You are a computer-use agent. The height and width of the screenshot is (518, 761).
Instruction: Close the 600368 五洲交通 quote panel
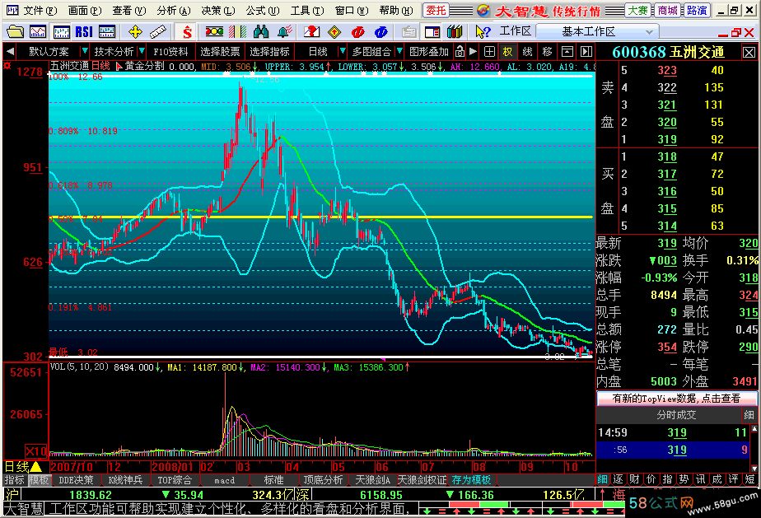[749, 53]
